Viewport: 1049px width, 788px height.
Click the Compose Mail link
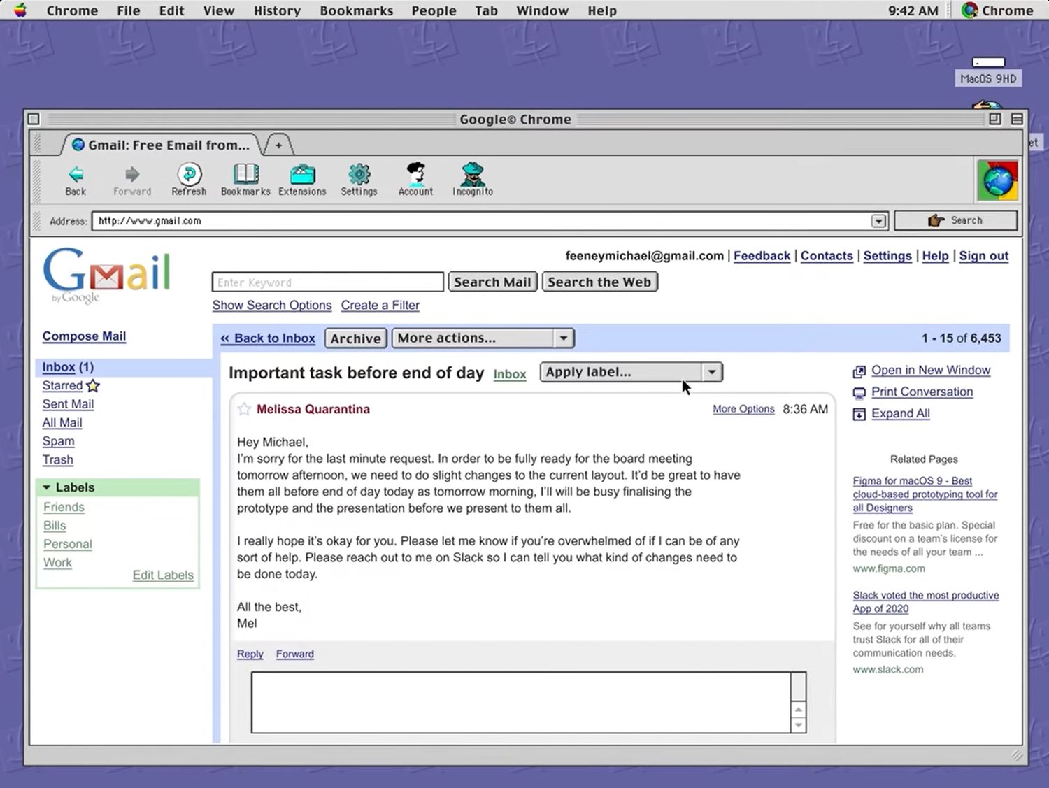(x=84, y=336)
